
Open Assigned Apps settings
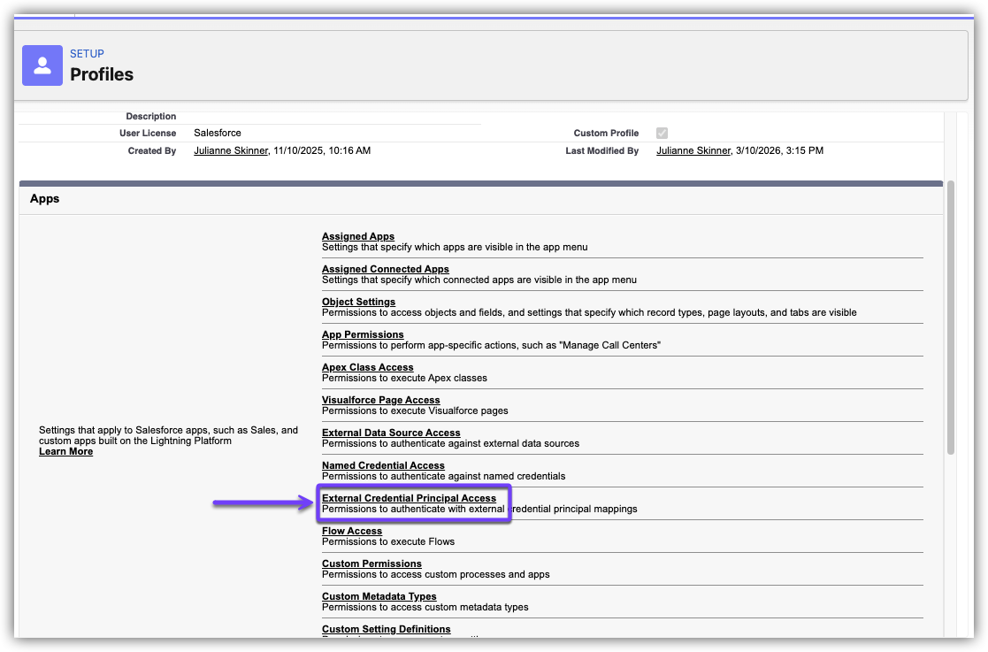pyautogui.click(x=358, y=236)
